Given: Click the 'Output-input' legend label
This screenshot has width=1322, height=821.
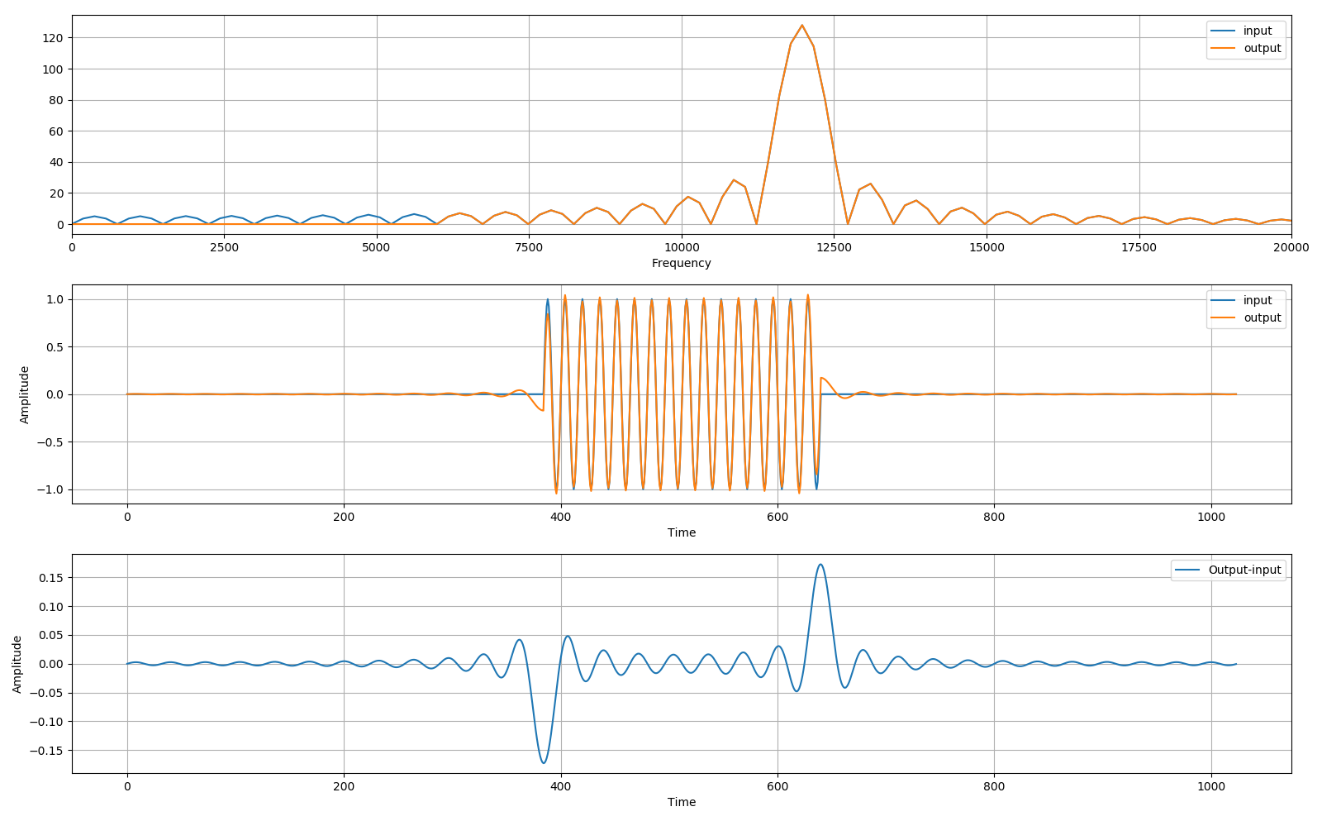Looking at the screenshot, I should coord(1244,570).
